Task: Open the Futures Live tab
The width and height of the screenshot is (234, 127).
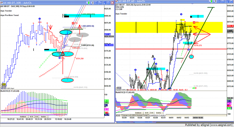Action: click(125, 115)
